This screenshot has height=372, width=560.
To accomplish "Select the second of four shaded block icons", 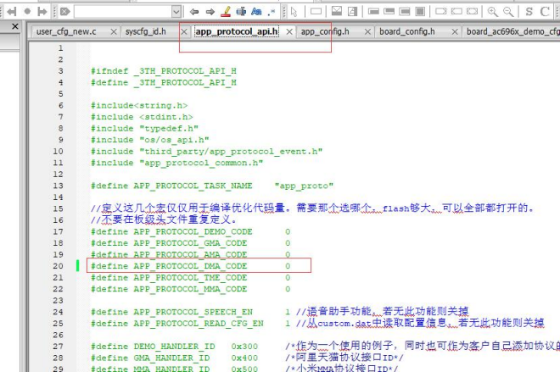I will pos(389,12).
